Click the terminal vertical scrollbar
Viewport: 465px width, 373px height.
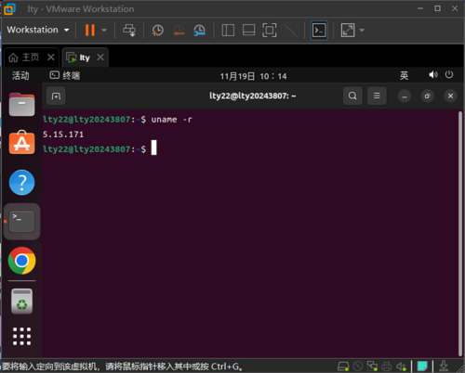coord(460,234)
